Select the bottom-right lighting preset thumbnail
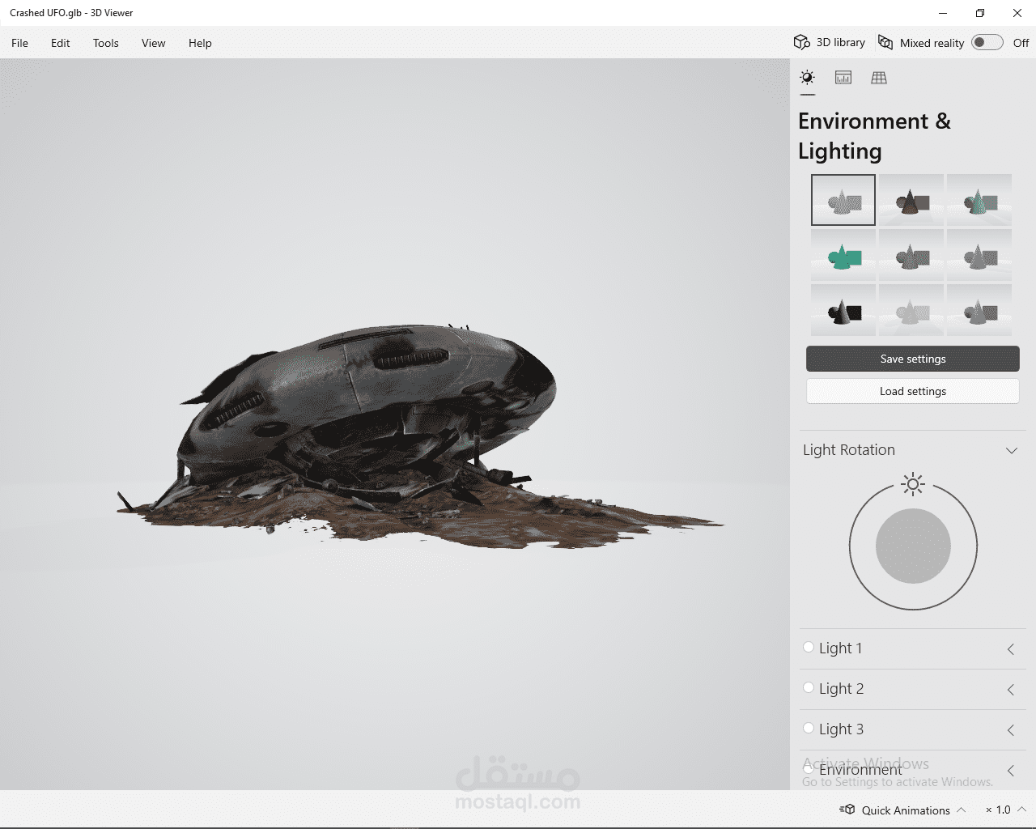This screenshot has width=1036, height=829. click(979, 310)
